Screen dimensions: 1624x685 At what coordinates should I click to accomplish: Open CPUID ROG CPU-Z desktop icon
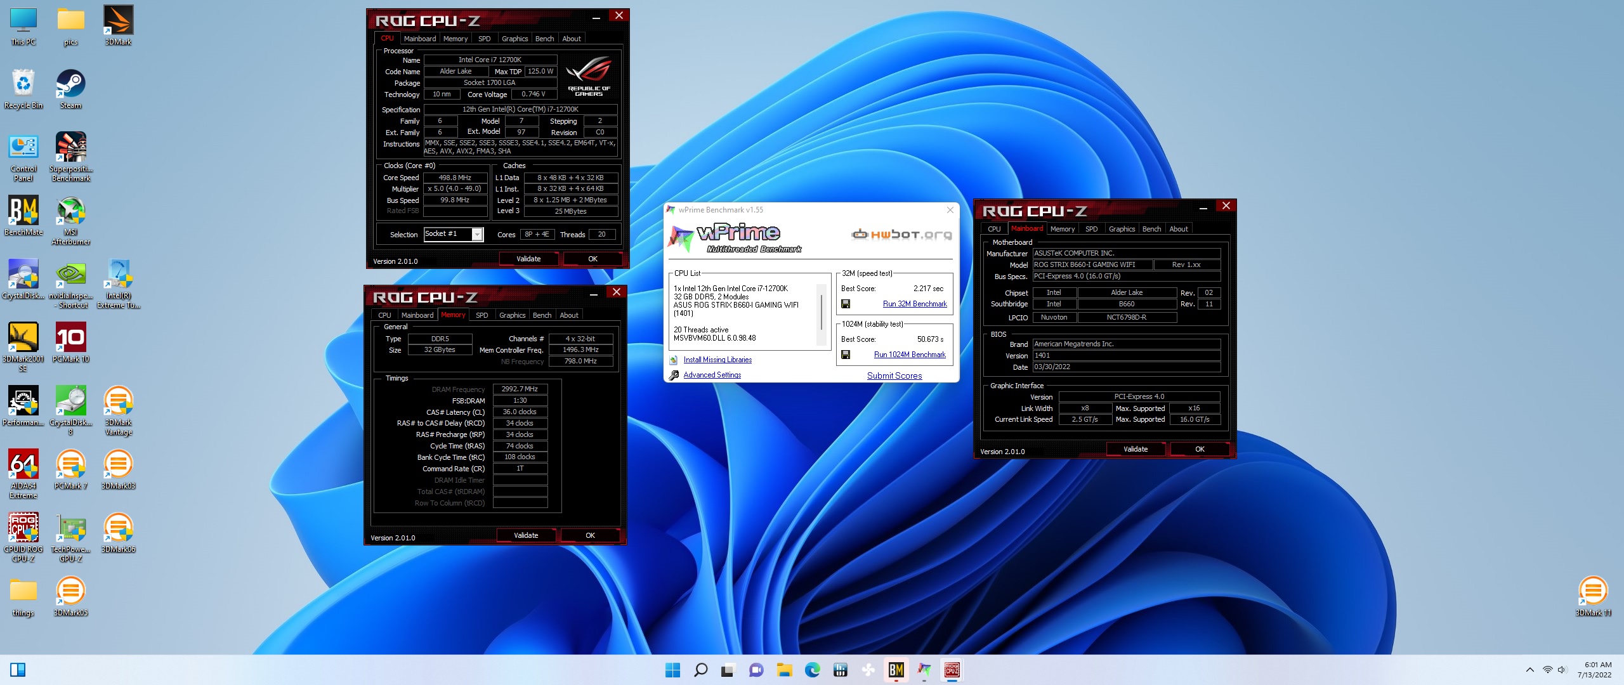click(23, 537)
